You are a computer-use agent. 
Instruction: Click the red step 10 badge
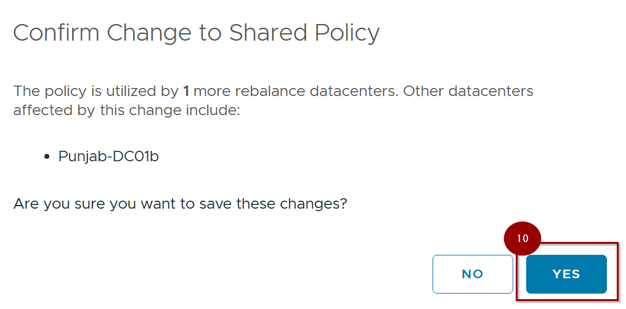coord(522,238)
